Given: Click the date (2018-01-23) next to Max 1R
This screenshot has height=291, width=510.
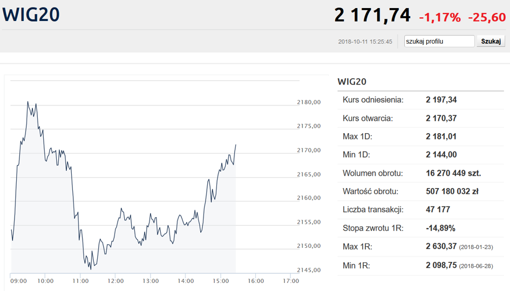Looking at the screenshot, I should [476, 247].
